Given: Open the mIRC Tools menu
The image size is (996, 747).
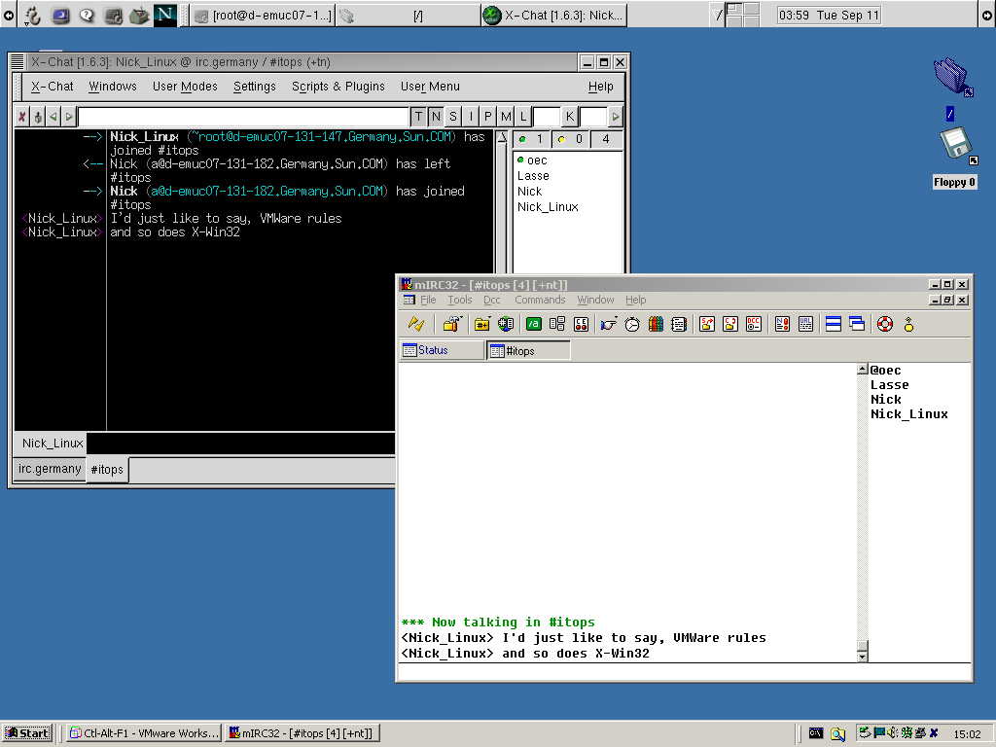Looking at the screenshot, I should [x=459, y=300].
